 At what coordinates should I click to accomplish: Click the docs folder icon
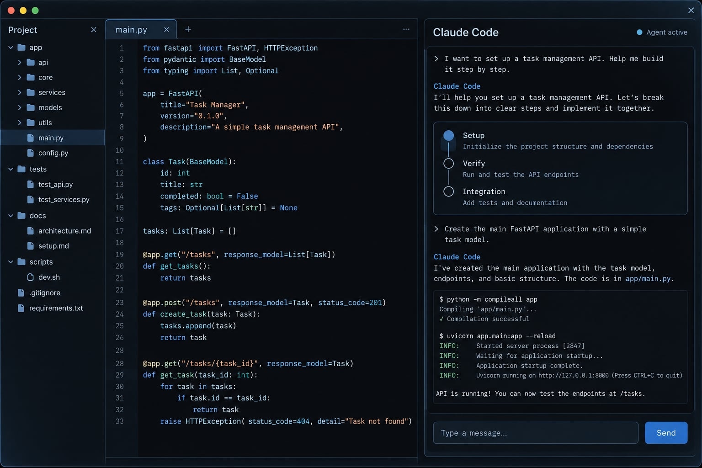[21, 215]
